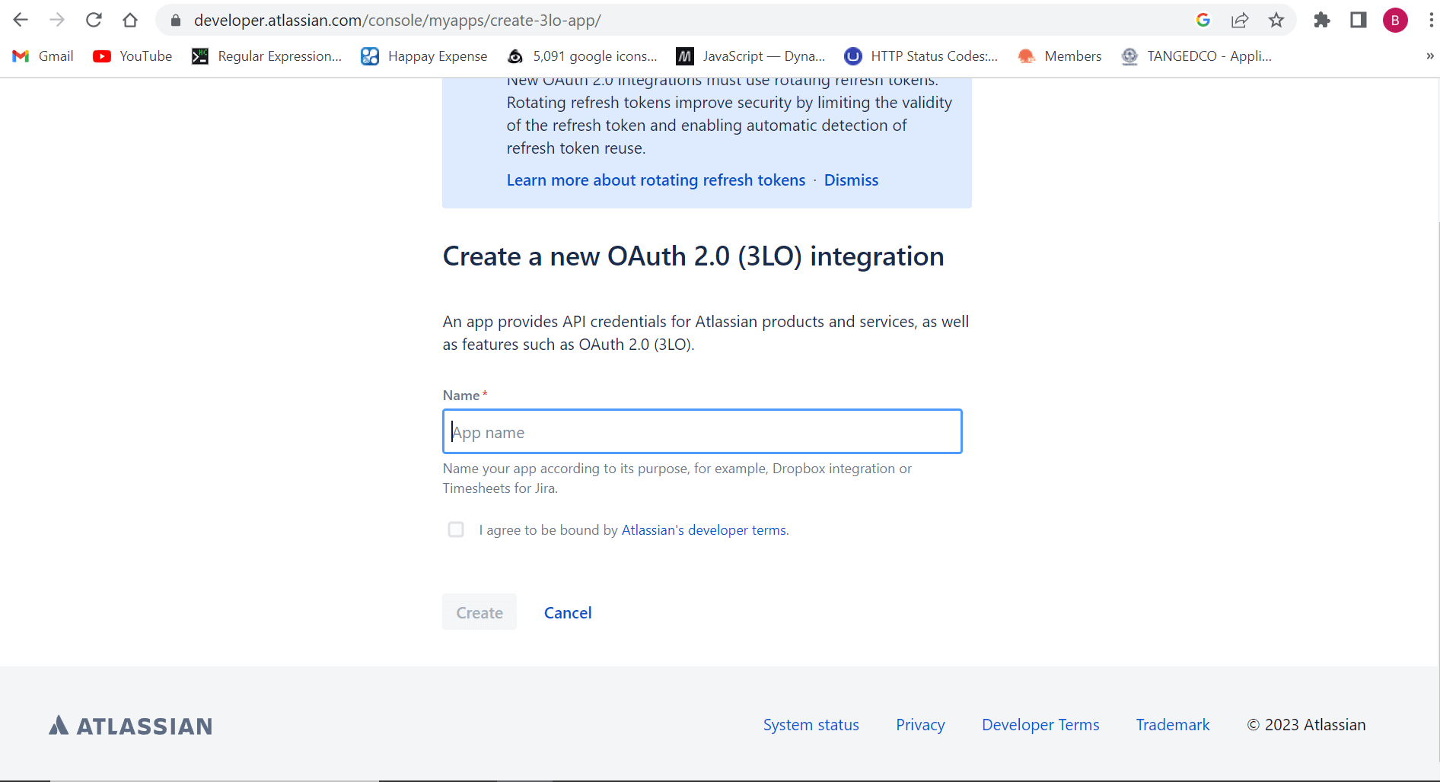The height and width of the screenshot is (782, 1440).
Task: Open the Happay Expense bookmark
Action: click(x=424, y=56)
